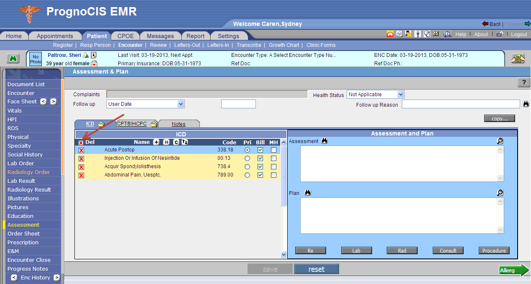Open the Follow up User Date dropdown
The image size is (531, 284).
pyautogui.click(x=146, y=104)
